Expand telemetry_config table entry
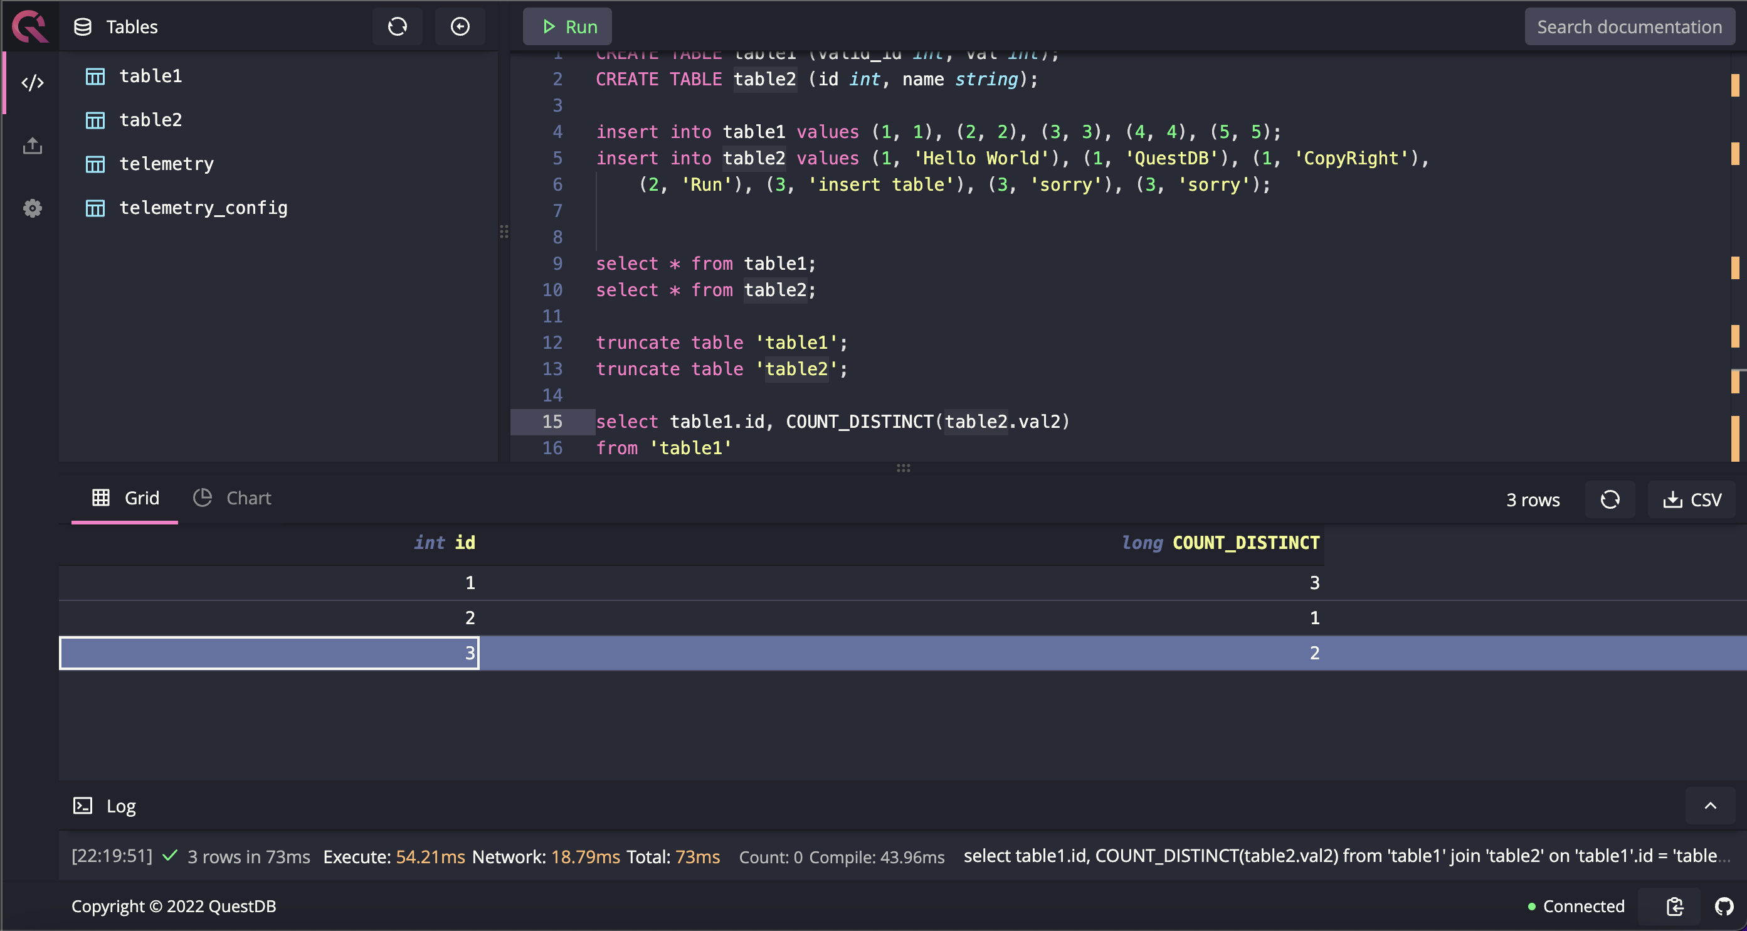1747x931 pixels. (203, 208)
